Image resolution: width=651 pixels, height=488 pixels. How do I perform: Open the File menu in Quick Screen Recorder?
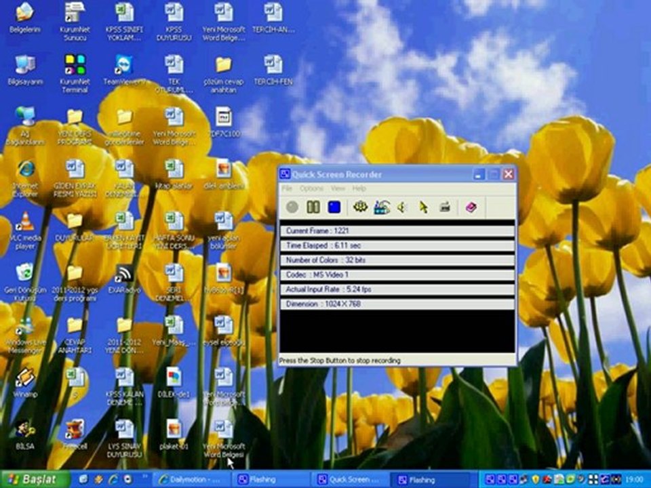tap(287, 188)
